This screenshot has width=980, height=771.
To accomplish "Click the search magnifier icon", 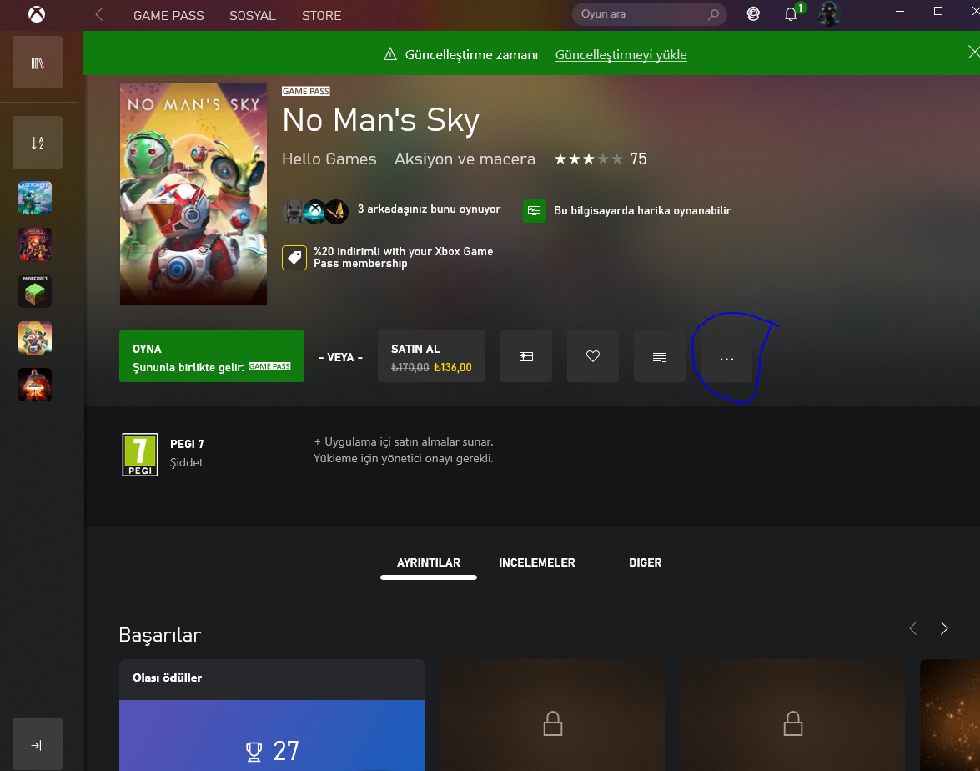I will [713, 14].
